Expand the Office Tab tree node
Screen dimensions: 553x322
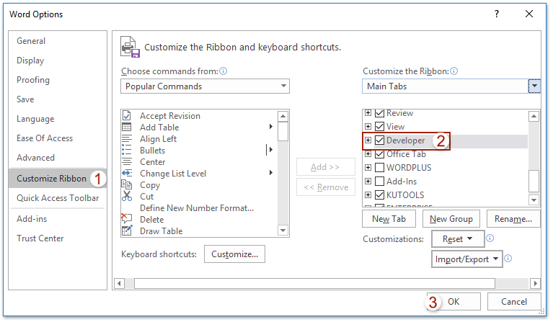coord(368,153)
